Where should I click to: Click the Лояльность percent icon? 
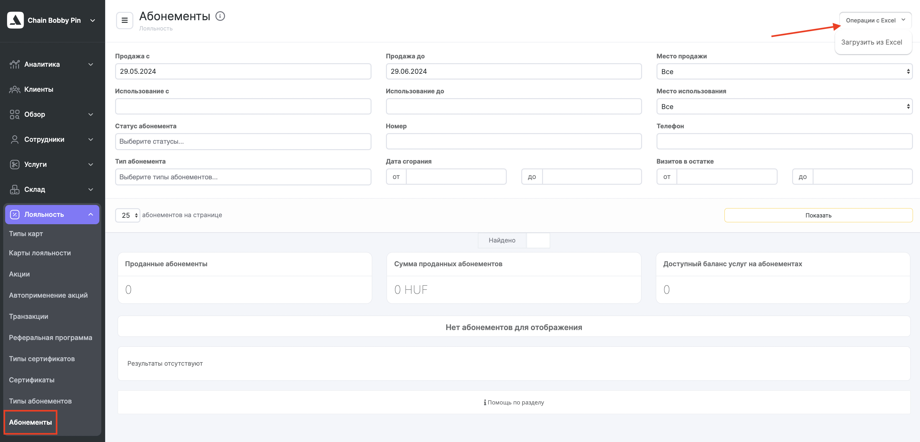click(x=14, y=214)
